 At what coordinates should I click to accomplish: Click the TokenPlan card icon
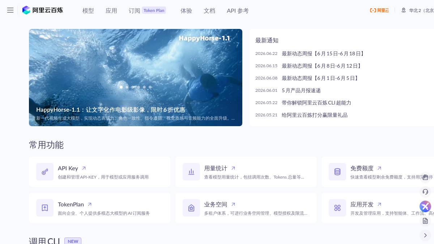coord(45,208)
